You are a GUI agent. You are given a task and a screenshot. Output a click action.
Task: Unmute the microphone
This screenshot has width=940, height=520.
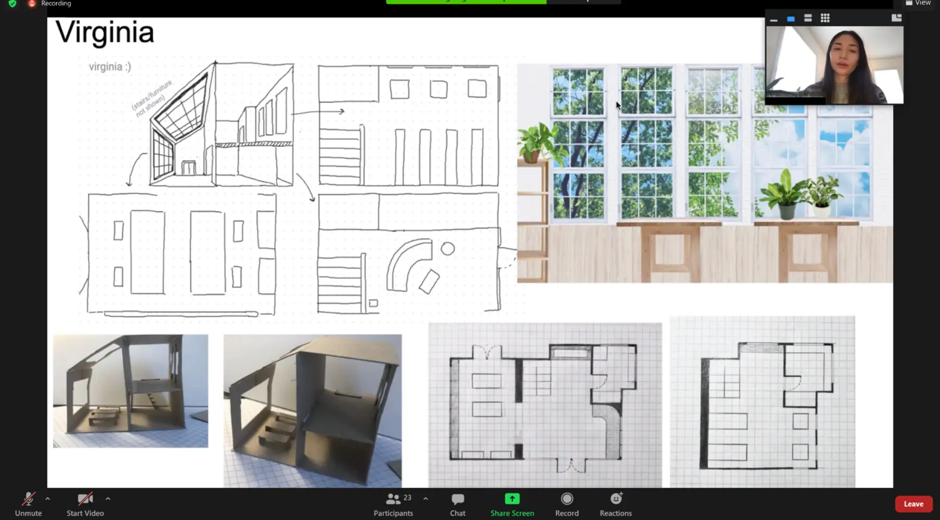pyautogui.click(x=28, y=504)
